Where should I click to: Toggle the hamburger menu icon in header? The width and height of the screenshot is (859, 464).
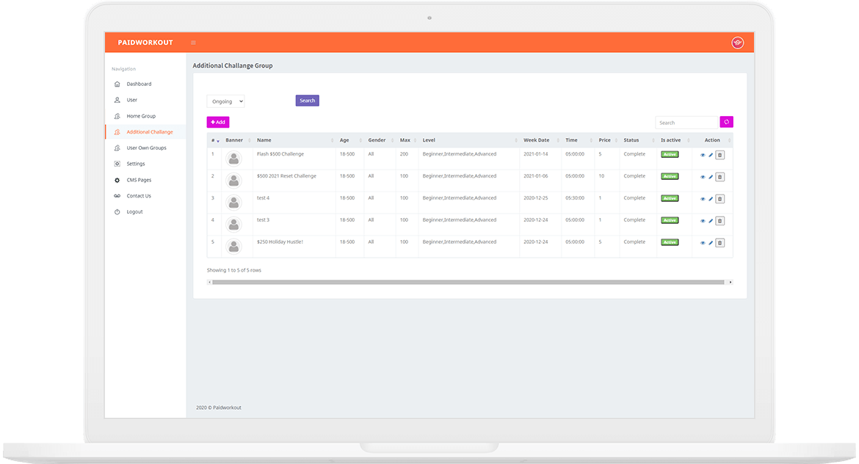[193, 43]
